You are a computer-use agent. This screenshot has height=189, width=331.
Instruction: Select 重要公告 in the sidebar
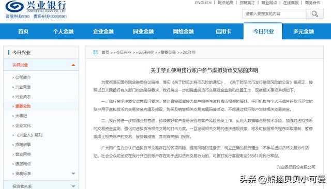click(23, 106)
